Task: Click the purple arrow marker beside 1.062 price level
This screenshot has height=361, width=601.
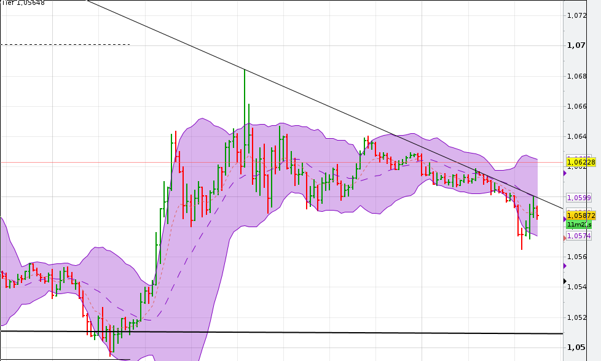Action: (565, 173)
